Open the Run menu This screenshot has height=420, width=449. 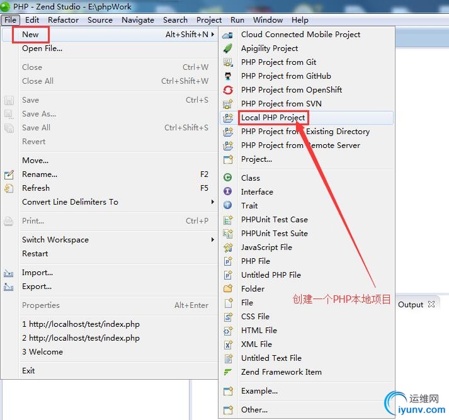click(237, 20)
